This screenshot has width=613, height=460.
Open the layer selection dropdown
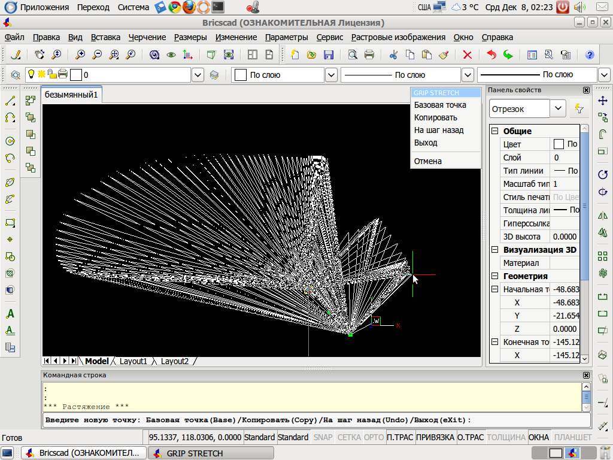[x=198, y=75]
